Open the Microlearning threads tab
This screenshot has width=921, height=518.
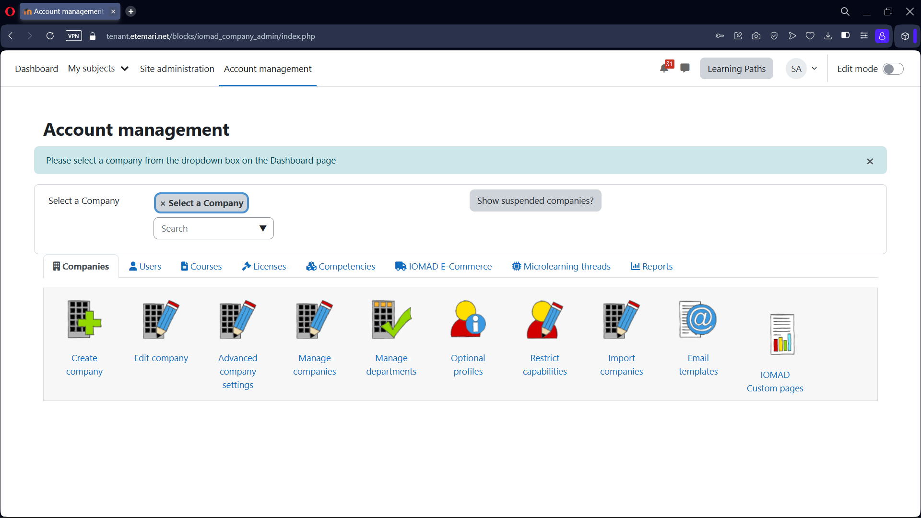point(561,266)
